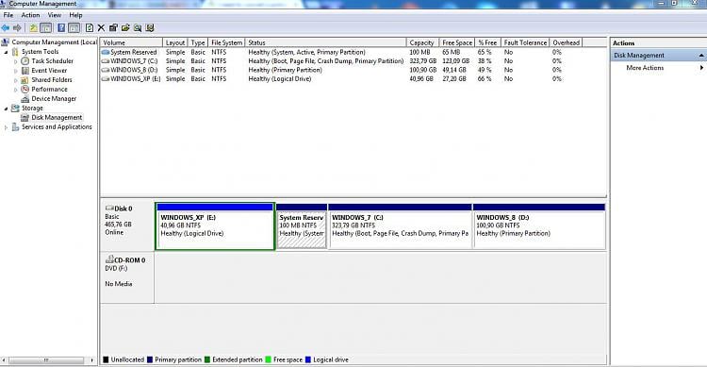The width and height of the screenshot is (707, 367).
Task: Click the Overhead column header
Action: (566, 42)
